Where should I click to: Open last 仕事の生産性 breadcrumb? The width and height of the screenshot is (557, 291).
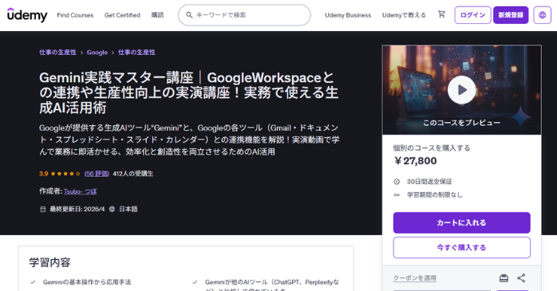coord(136,52)
